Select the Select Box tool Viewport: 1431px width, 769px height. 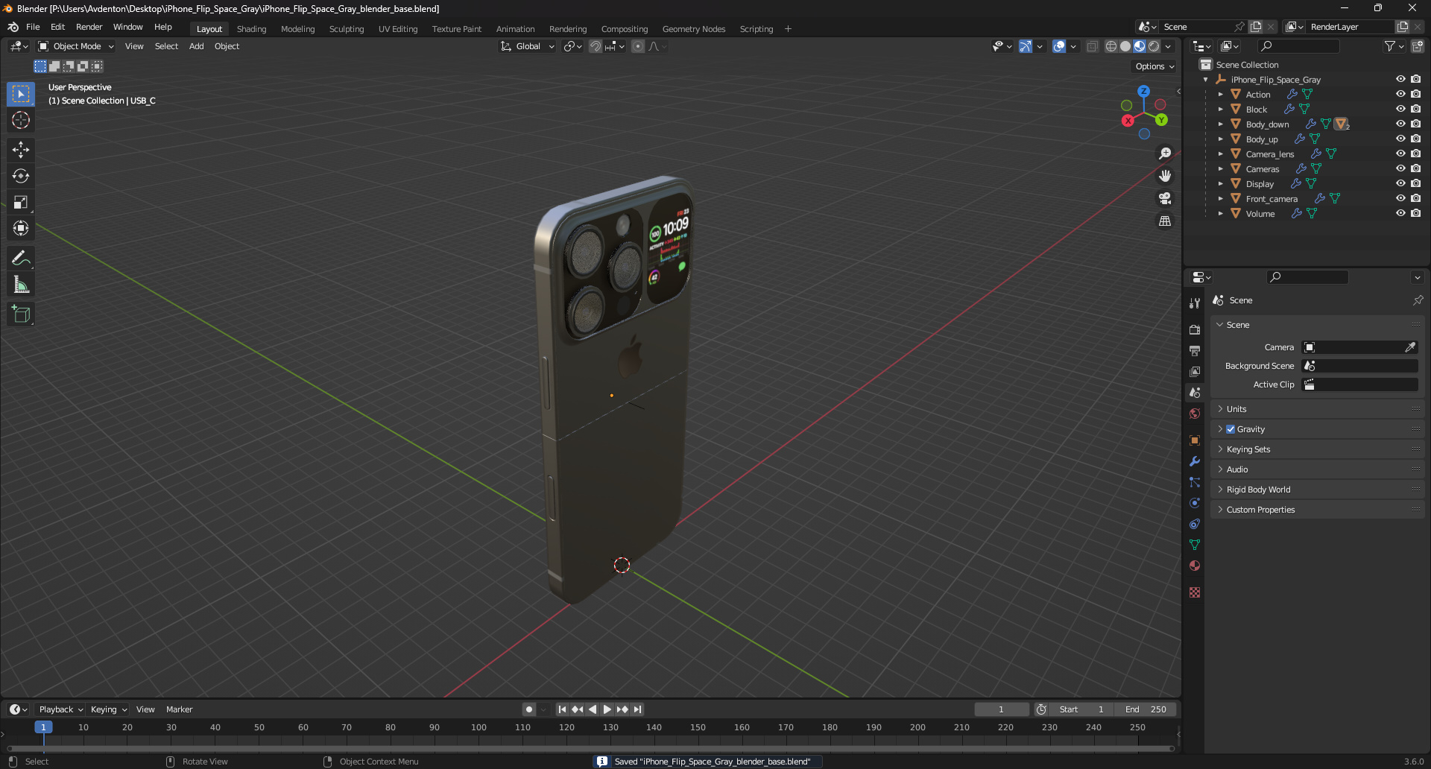21,94
